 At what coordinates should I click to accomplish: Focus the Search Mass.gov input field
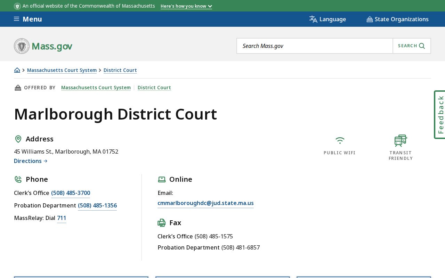coord(315,46)
